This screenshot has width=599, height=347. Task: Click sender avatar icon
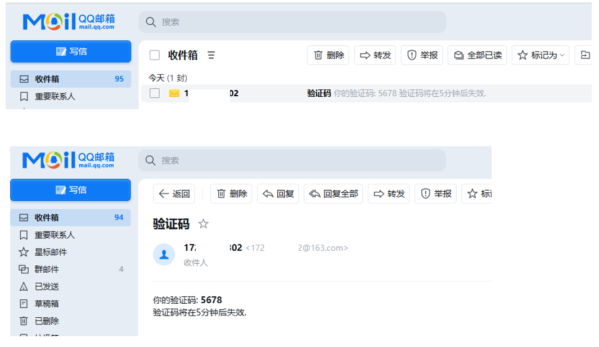[164, 255]
